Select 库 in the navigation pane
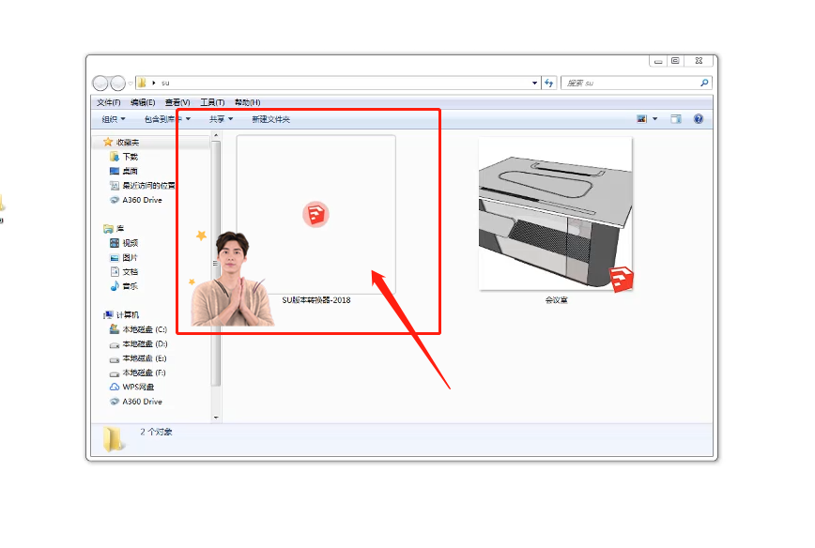815x548 pixels. click(120, 229)
